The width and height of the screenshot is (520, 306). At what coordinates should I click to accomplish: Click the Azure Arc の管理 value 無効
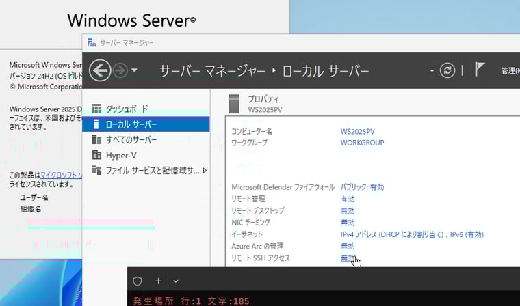tap(348, 246)
